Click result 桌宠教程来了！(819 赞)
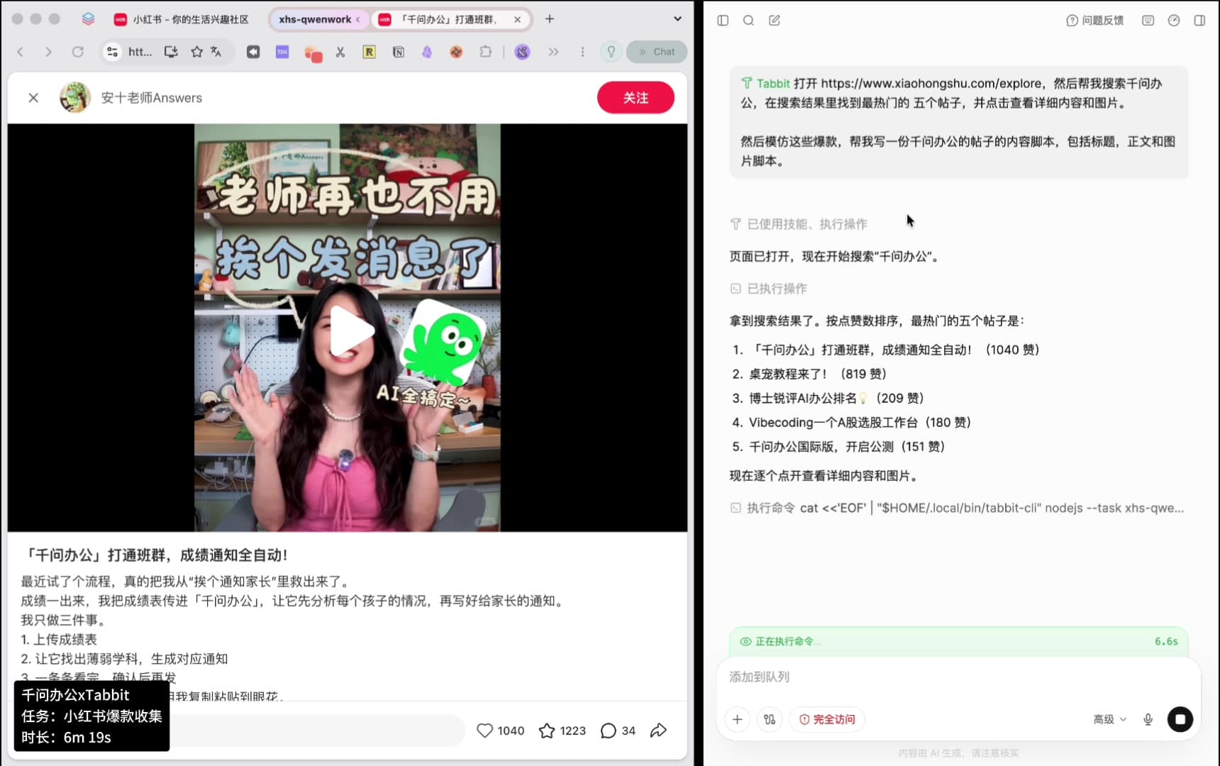1220x766 pixels. [817, 374]
